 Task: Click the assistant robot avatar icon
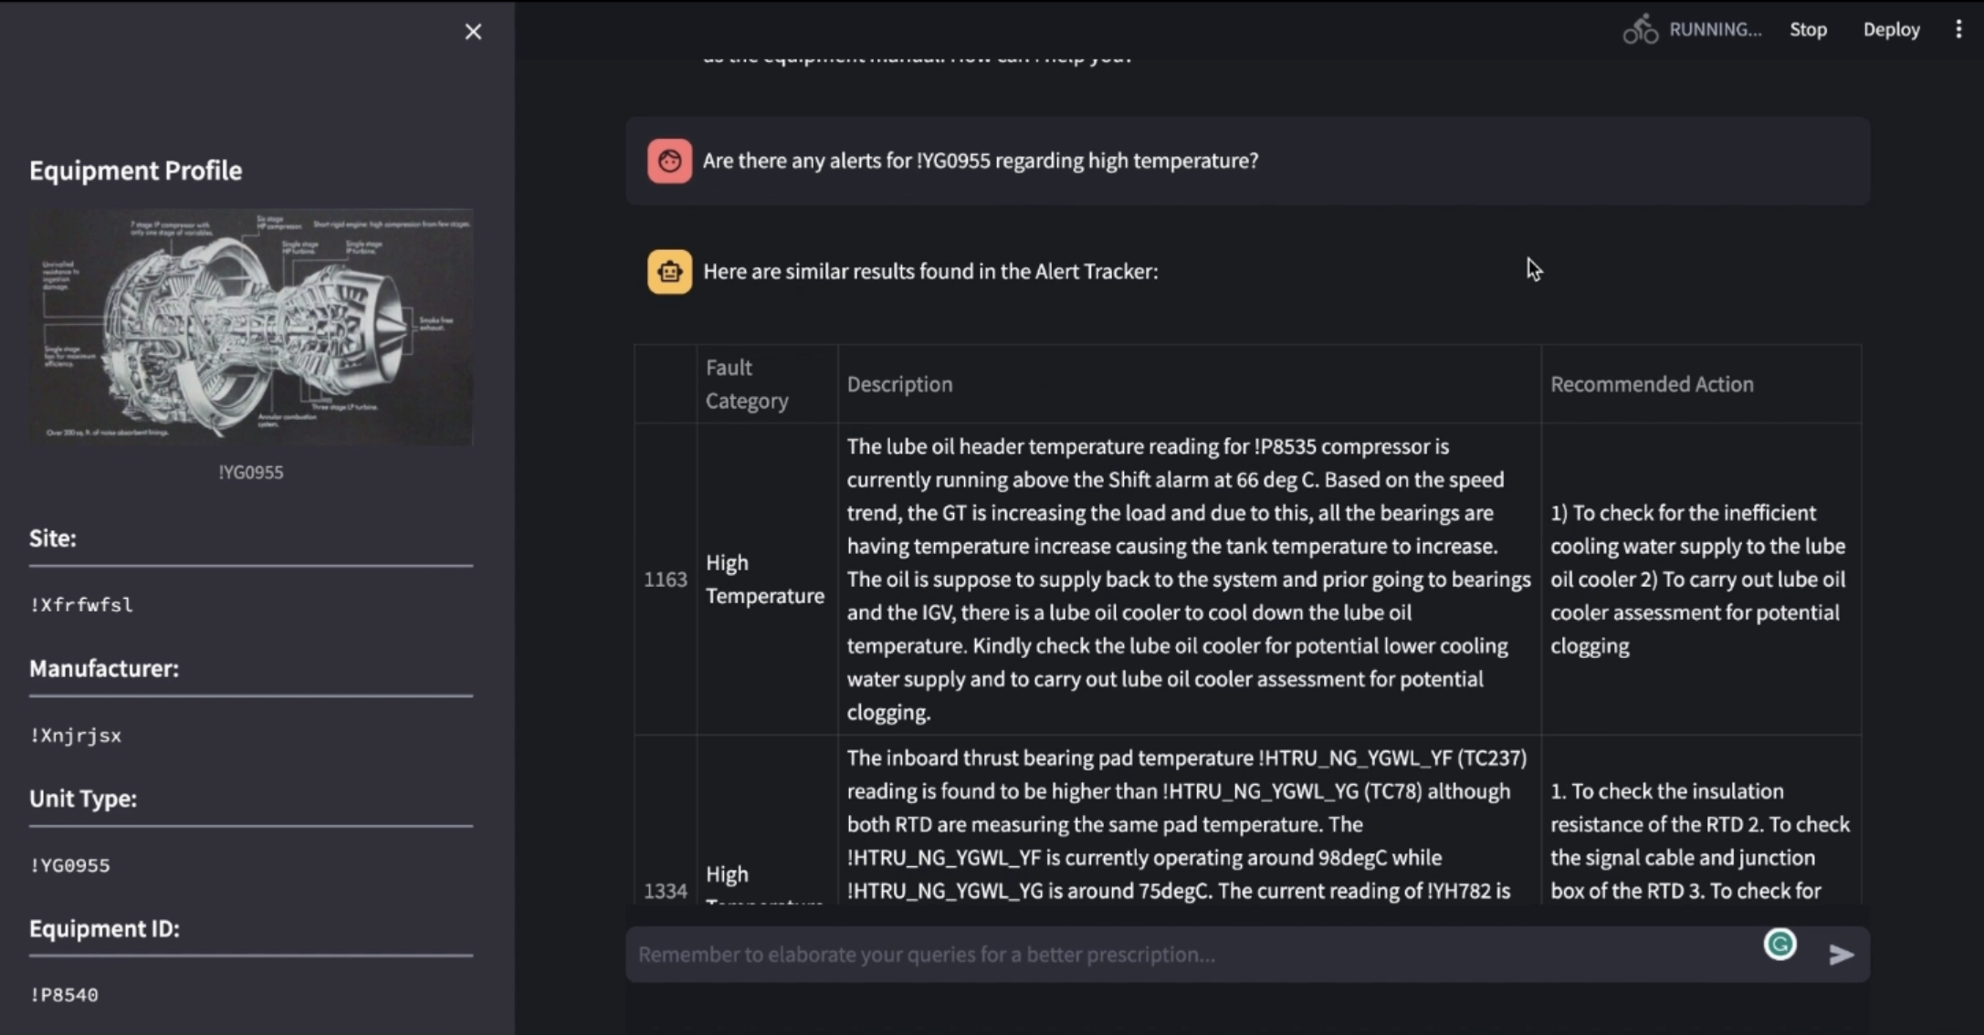(669, 272)
